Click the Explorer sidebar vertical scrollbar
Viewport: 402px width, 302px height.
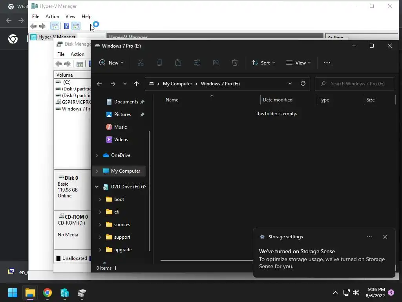(x=149, y=191)
